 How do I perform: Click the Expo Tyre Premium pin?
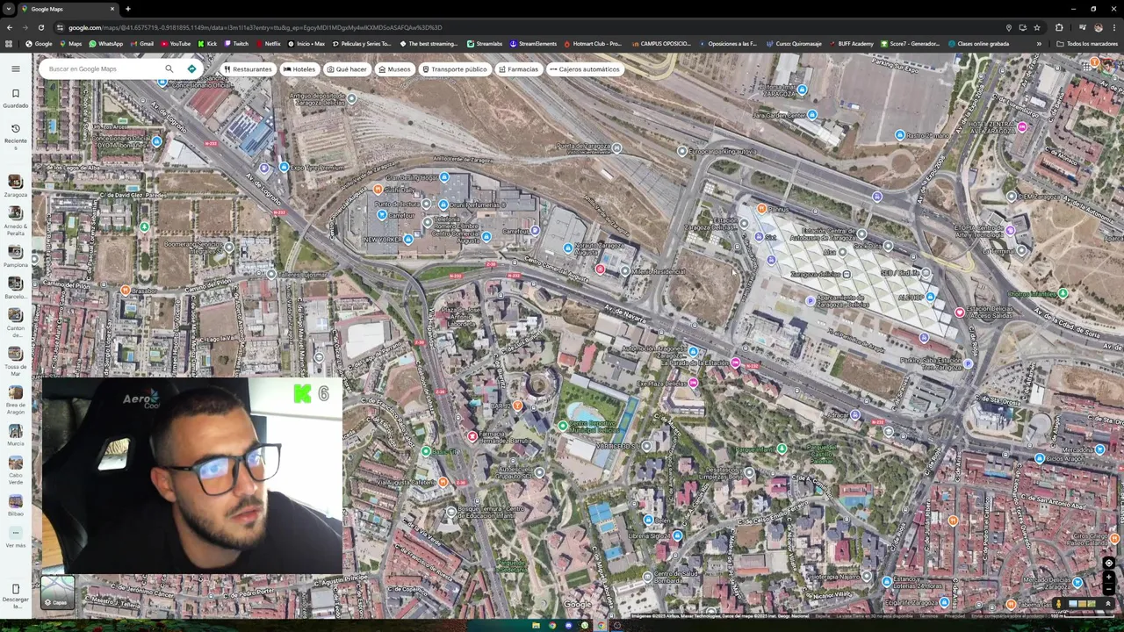click(284, 167)
